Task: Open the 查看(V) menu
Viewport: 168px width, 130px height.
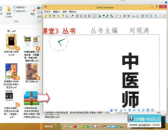Action: 57,12
